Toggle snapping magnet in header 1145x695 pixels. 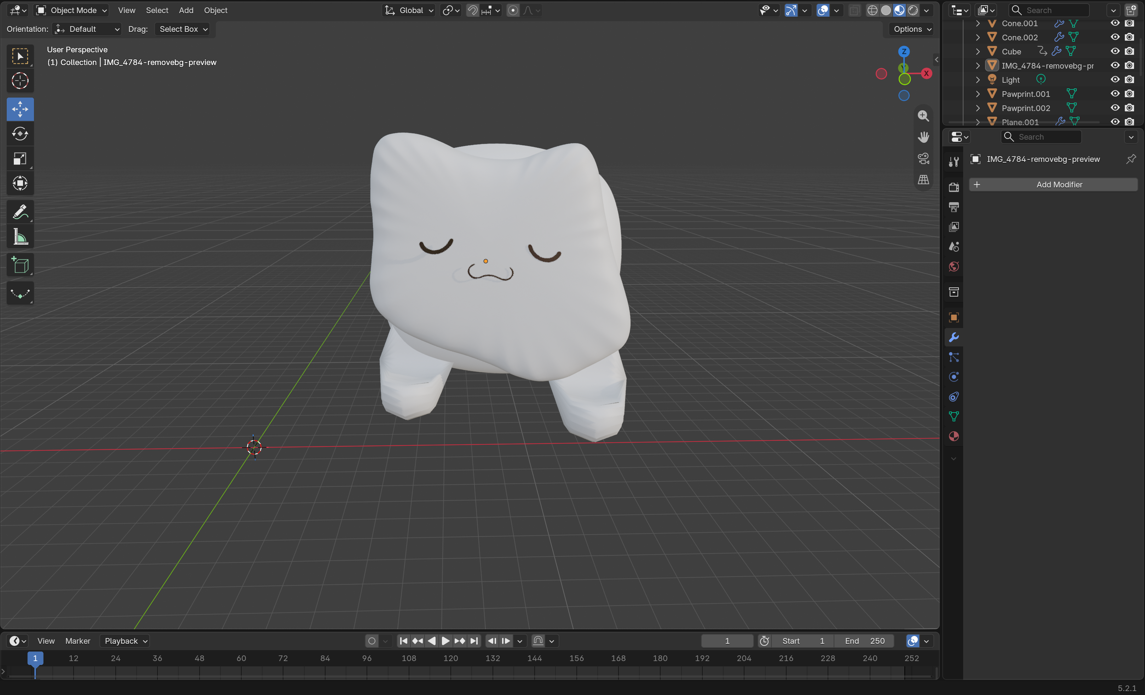point(473,10)
